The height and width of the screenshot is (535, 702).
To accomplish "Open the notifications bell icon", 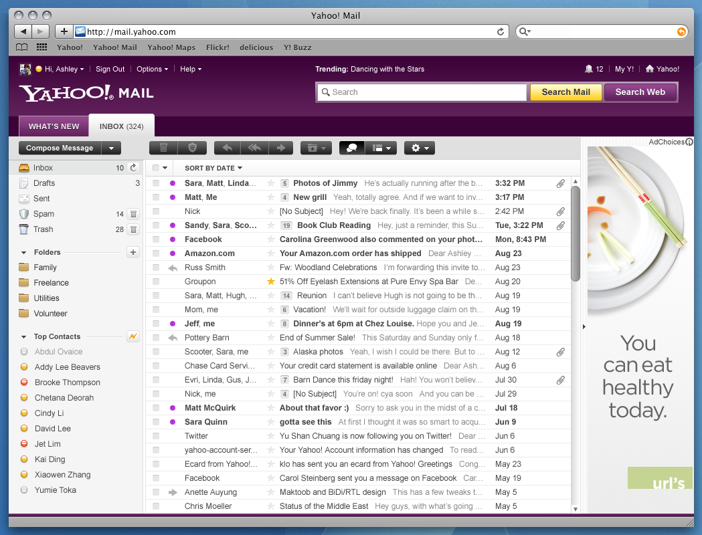I will (x=589, y=69).
